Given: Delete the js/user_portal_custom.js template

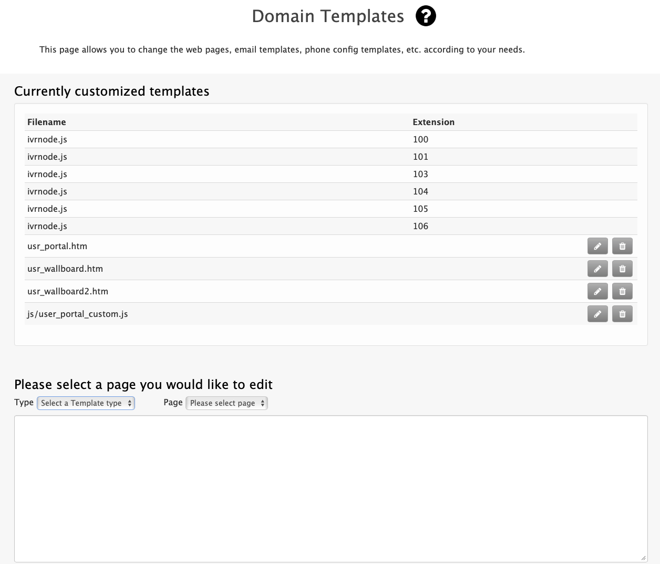Looking at the screenshot, I should (622, 313).
